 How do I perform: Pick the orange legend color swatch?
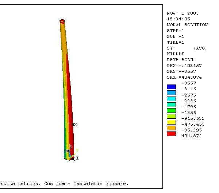pyautogui.click(x=171, y=128)
